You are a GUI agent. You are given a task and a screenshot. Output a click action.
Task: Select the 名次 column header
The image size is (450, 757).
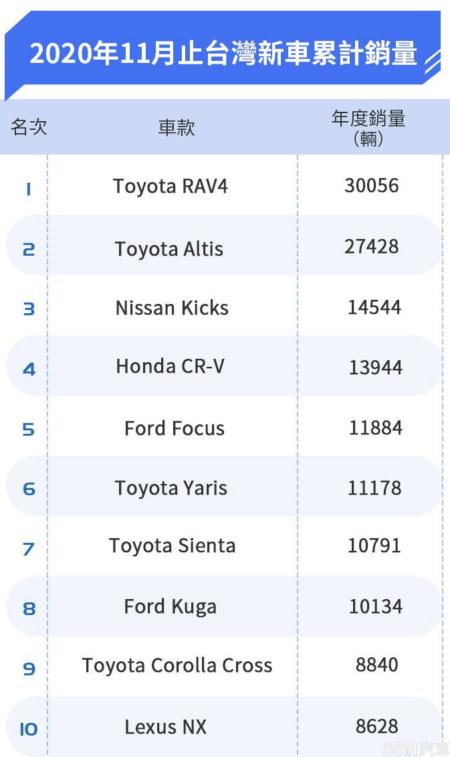coord(29,127)
